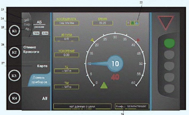Open the Карта map option
The image size is (189, 115).
point(42,66)
